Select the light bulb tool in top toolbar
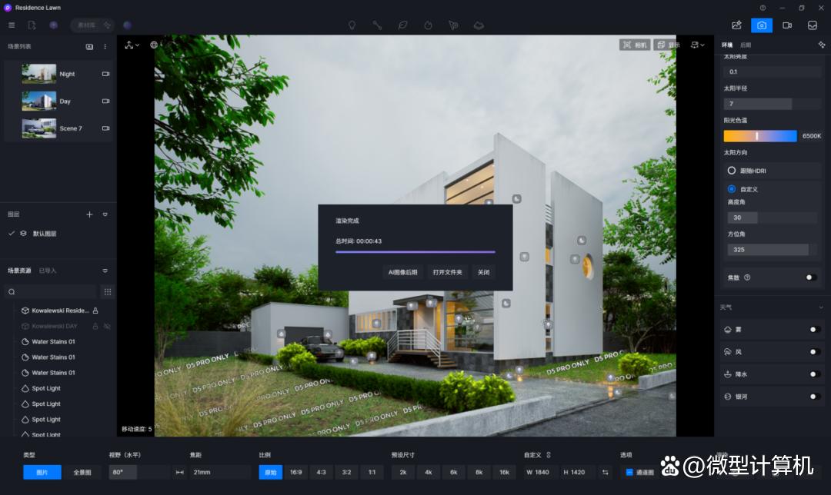The image size is (831, 495). (x=352, y=25)
